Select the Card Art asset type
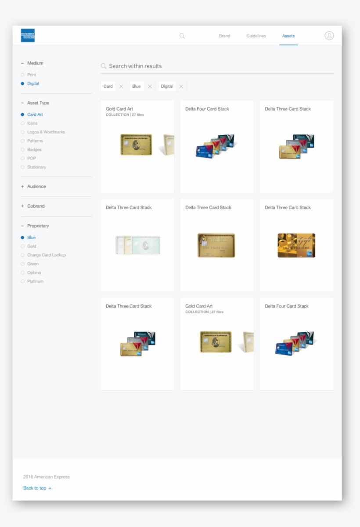Screen dimensions: 360x527 pyautogui.click(x=32, y=115)
